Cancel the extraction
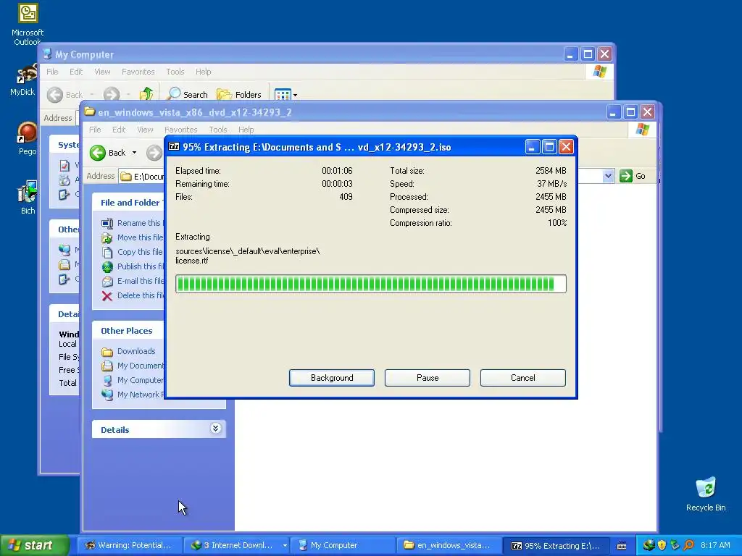The width and height of the screenshot is (742, 556). click(523, 378)
